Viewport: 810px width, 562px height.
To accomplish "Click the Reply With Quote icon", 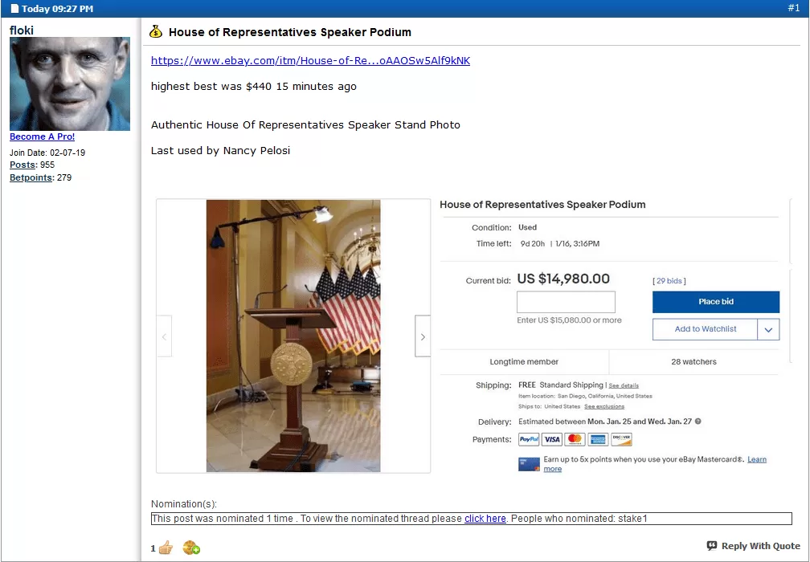I will click(712, 545).
